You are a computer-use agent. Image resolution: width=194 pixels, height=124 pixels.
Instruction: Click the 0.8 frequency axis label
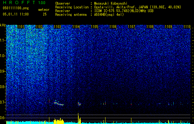coord(2,87)
